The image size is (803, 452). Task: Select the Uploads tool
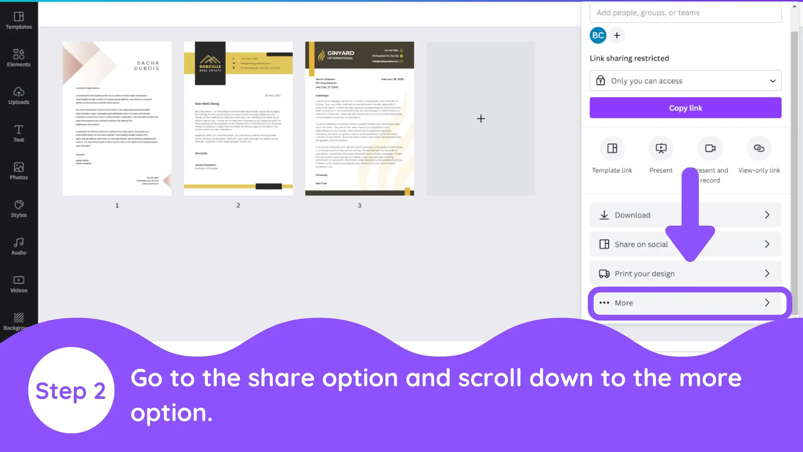pos(19,95)
